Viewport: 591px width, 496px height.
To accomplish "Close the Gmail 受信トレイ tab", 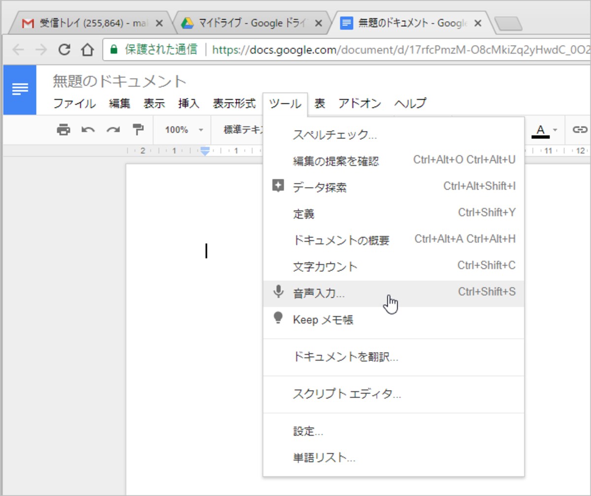I will 159,23.
